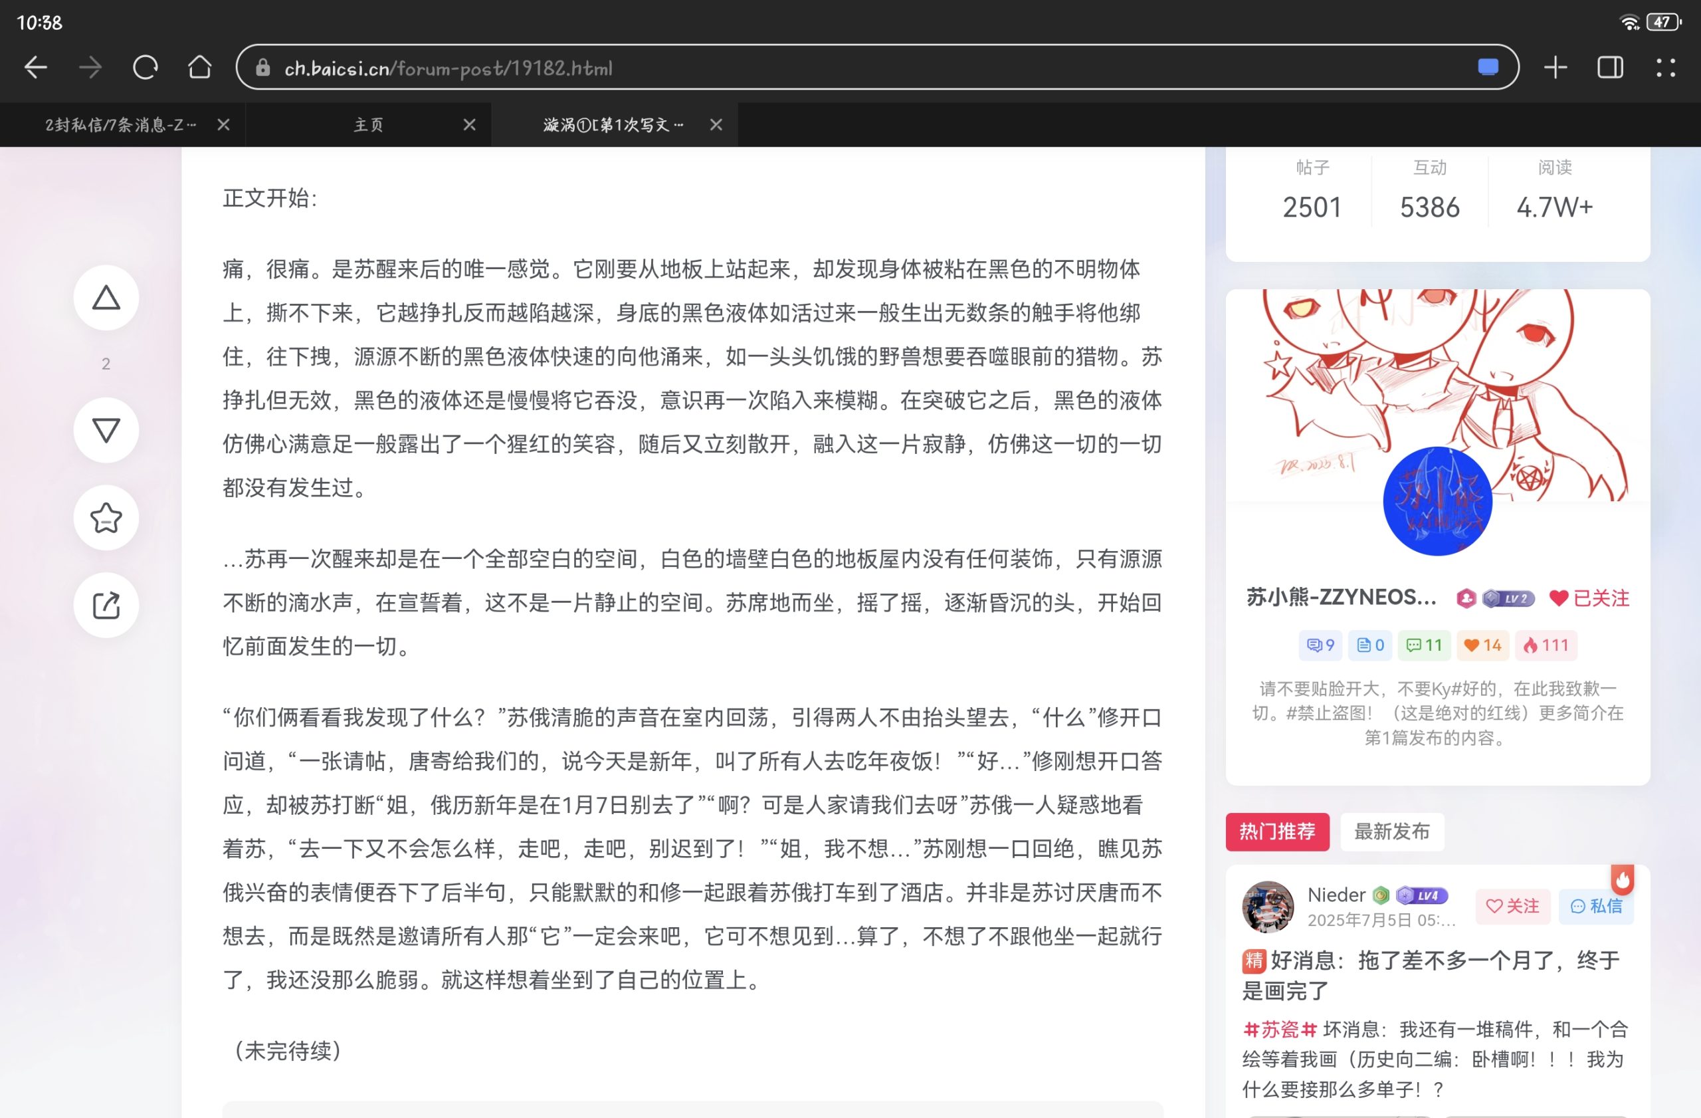Screen dimensions: 1701x1118
Task: Click the document badge showing 0
Action: click(x=1371, y=645)
